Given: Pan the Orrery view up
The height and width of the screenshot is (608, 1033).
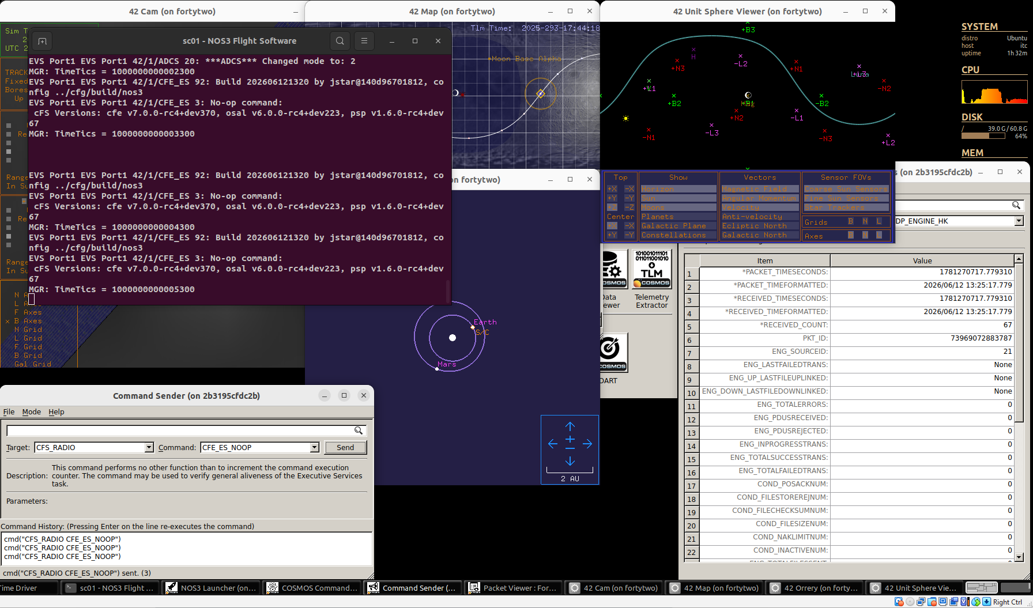Looking at the screenshot, I should (570, 426).
